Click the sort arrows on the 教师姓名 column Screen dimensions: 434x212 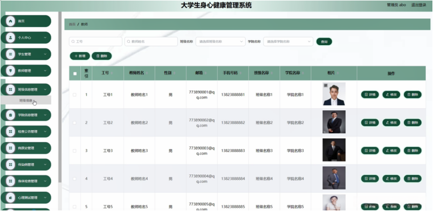[x=147, y=73]
